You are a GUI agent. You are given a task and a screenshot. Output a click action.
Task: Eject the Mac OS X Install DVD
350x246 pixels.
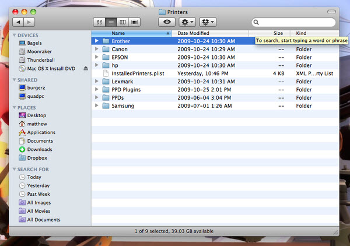[86, 68]
